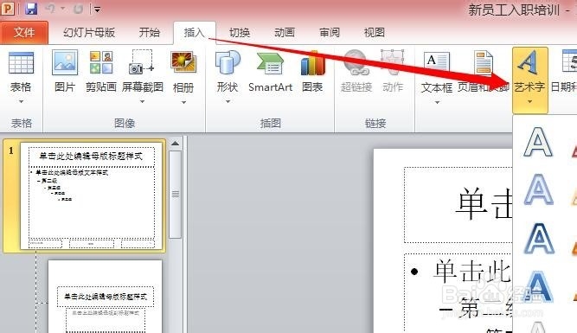Click the Date and Time icon
Screen dimensions: 577x333
click(x=569, y=61)
